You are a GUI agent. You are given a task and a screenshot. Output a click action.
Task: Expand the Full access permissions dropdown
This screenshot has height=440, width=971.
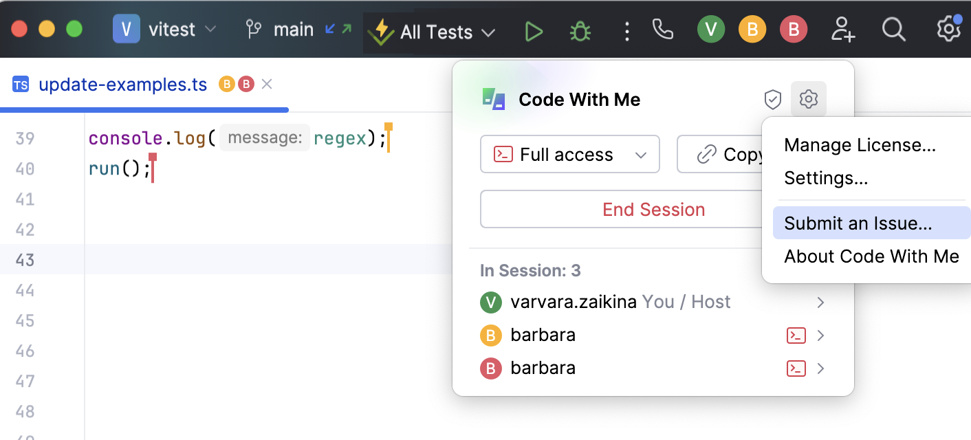pyautogui.click(x=569, y=155)
